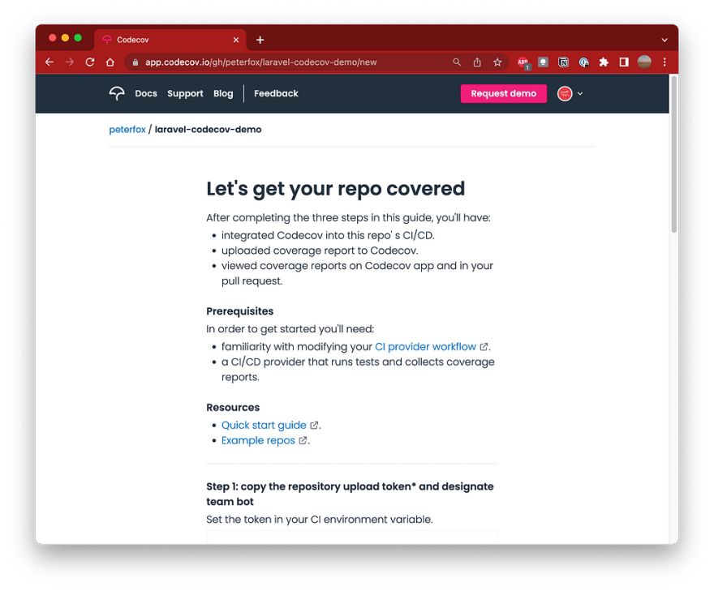This screenshot has height=591, width=714.
Task: Click external link icon after CI provider workflow
Action: click(x=484, y=347)
